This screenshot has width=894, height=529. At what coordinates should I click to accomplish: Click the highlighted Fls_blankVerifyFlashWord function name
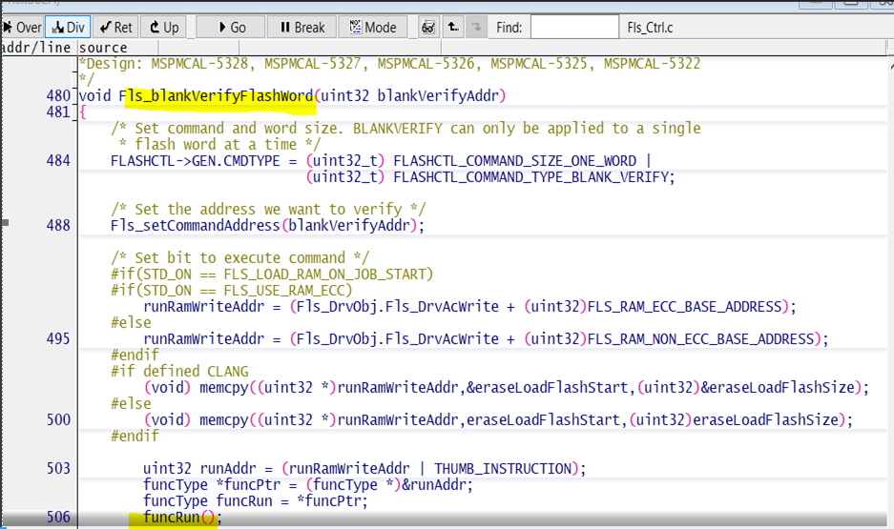pyautogui.click(x=216, y=95)
